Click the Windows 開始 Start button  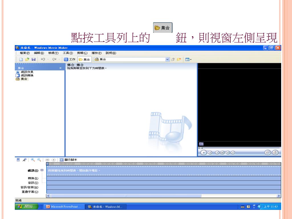coord(27,206)
